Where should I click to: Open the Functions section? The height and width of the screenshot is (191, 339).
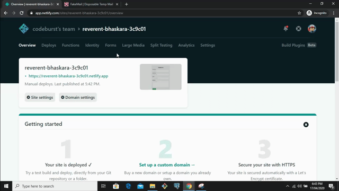(70, 45)
